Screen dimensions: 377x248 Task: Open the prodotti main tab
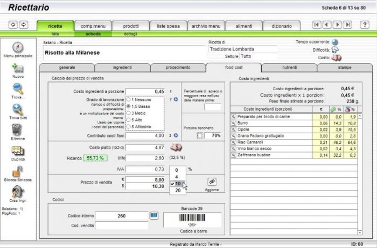(x=131, y=26)
